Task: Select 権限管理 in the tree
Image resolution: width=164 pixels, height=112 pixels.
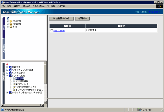Action: 20,78
